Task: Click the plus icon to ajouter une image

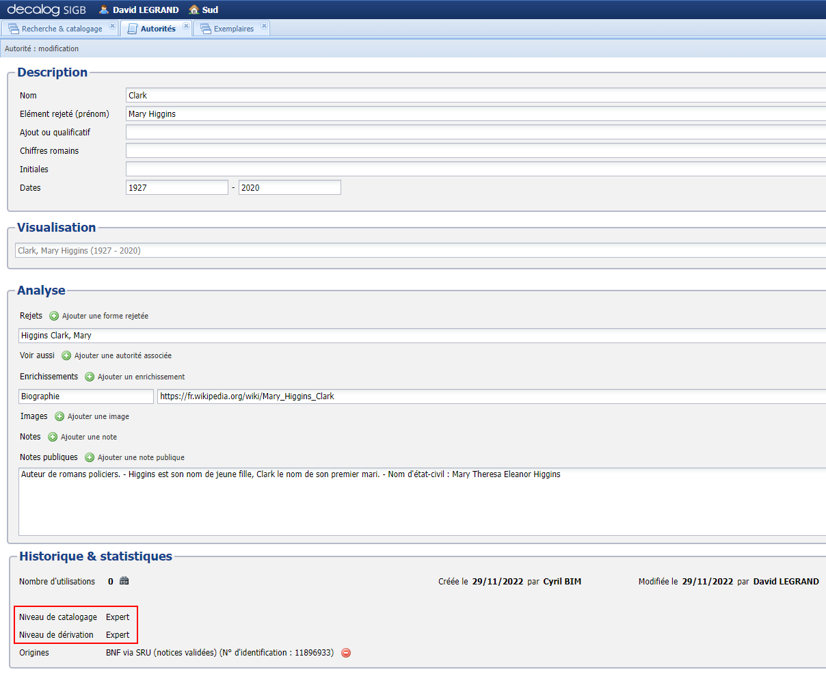Action: 59,416
